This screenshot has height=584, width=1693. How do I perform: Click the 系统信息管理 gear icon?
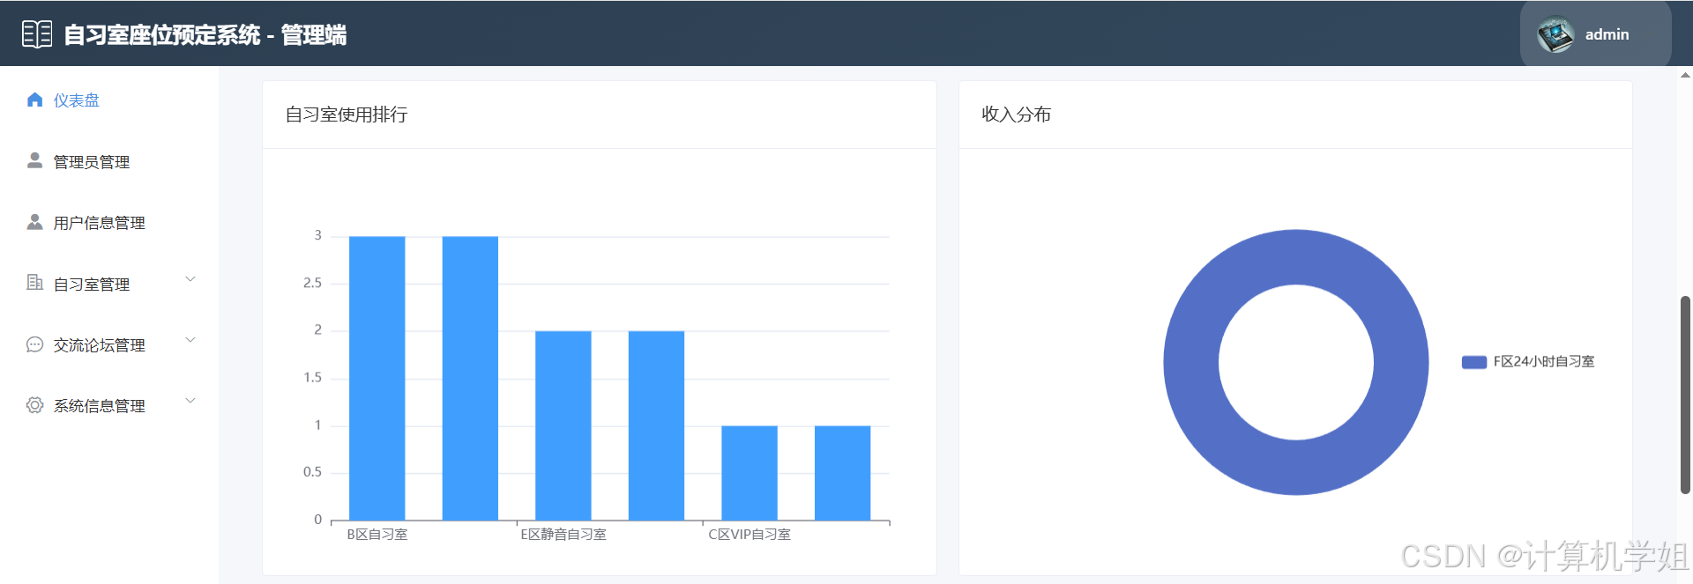click(x=35, y=405)
